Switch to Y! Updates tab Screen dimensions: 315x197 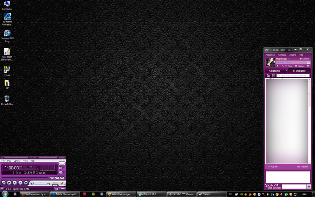[299, 71]
